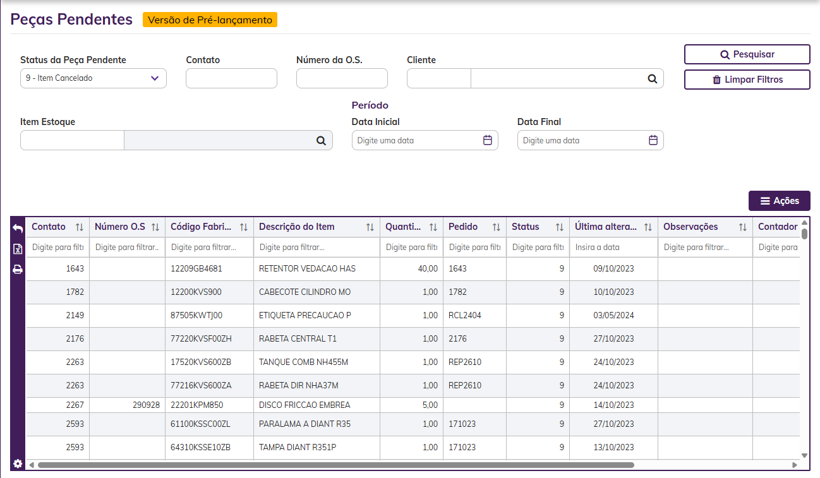Viewport: 820px width, 478px height.
Task: Expand the Status da Peça Pendente dropdown
Action: click(x=155, y=78)
